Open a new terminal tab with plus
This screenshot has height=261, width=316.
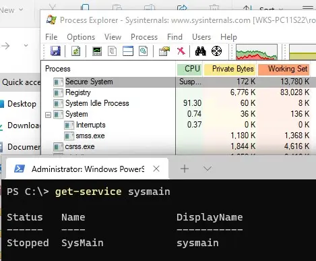[185, 169]
